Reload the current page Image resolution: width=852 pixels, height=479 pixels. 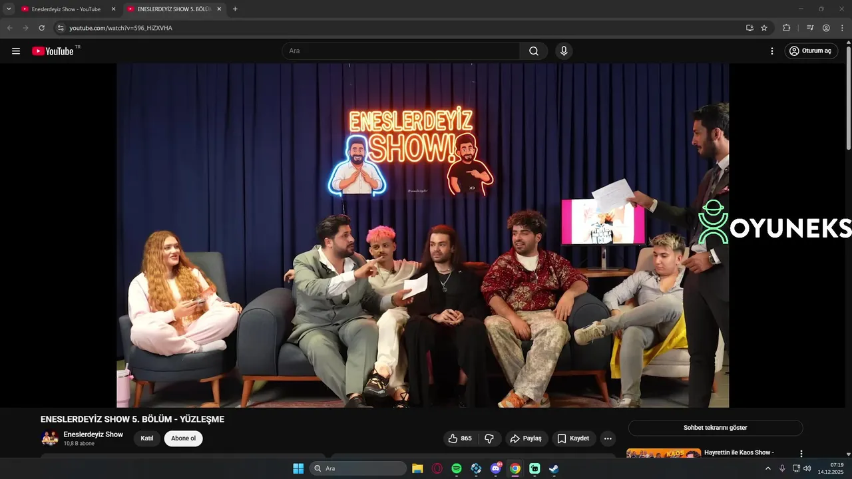[41, 28]
